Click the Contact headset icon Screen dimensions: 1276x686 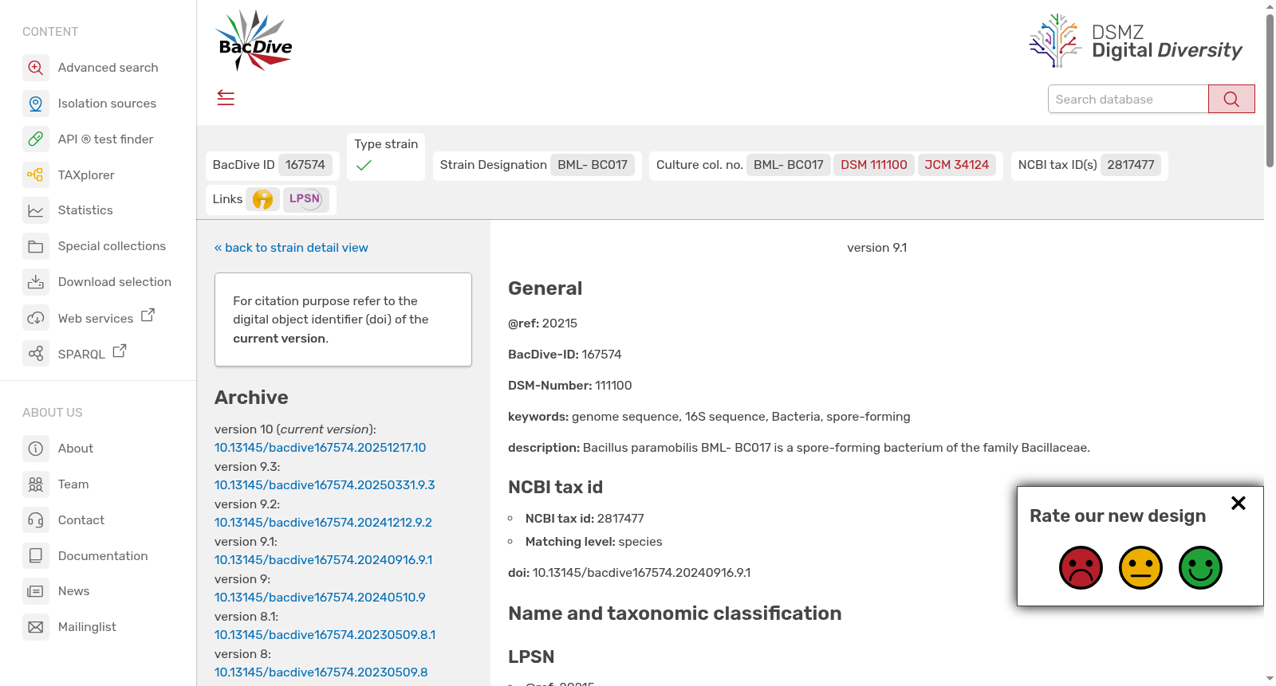pyautogui.click(x=36, y=520)
